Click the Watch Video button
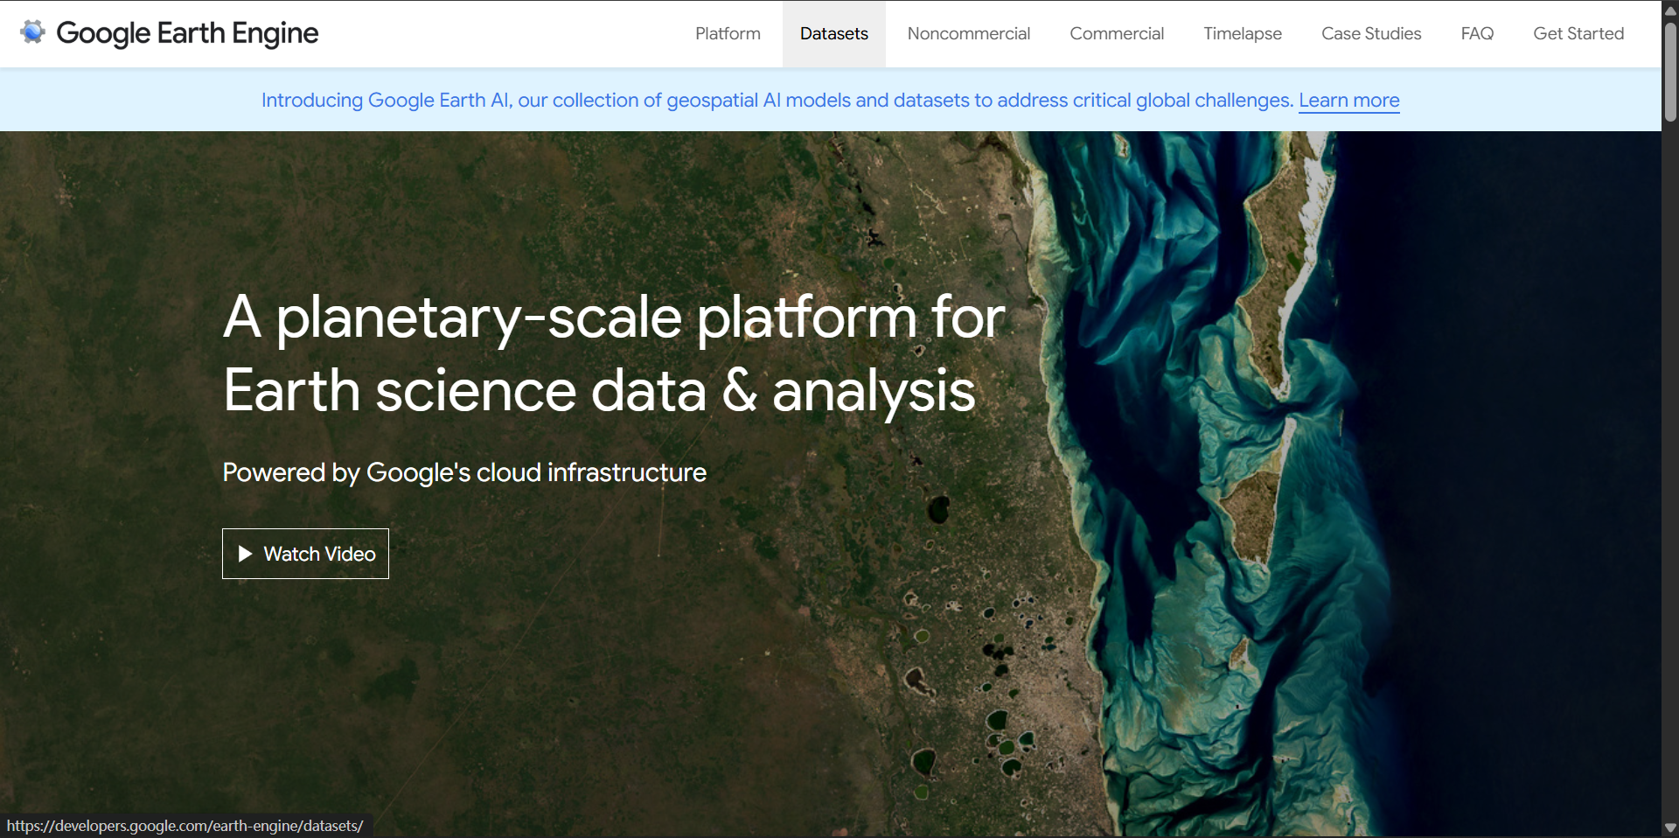Screen dimensions: 1679x838 305,554
